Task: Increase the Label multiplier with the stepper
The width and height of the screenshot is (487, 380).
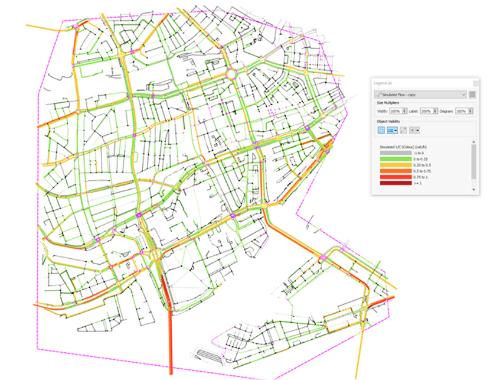Action: [x=436, y=110]
